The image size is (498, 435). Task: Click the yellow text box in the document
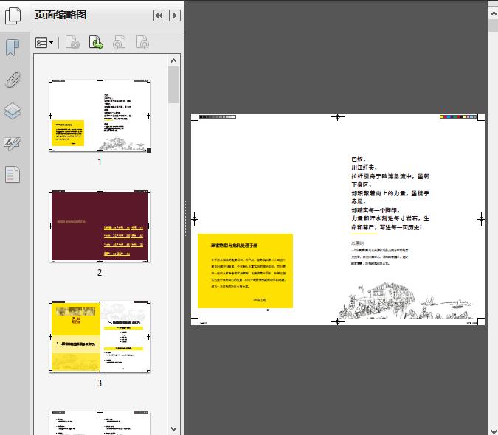pos(245,271)
